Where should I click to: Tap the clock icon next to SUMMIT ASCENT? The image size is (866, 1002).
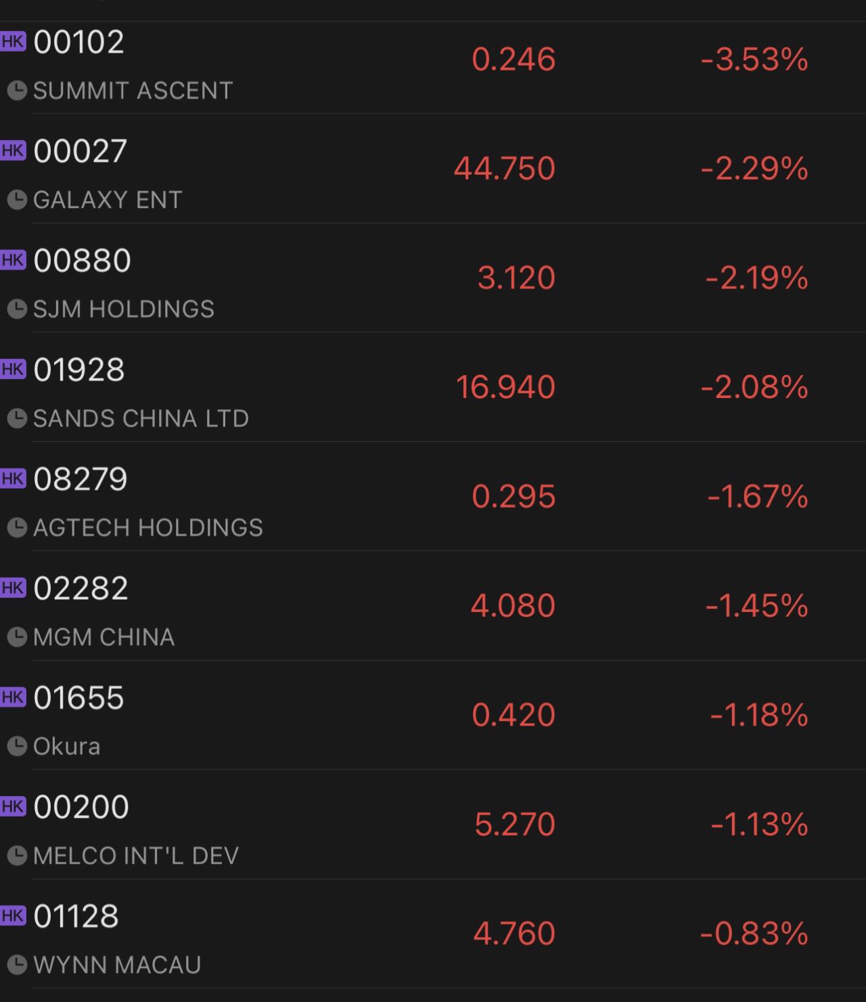coord(17,91)
